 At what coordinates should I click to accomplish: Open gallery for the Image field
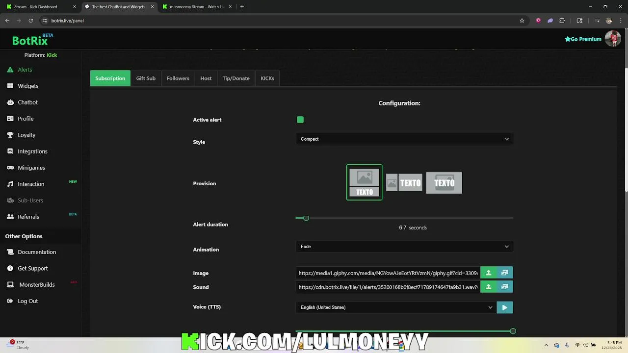click(505, 273)
